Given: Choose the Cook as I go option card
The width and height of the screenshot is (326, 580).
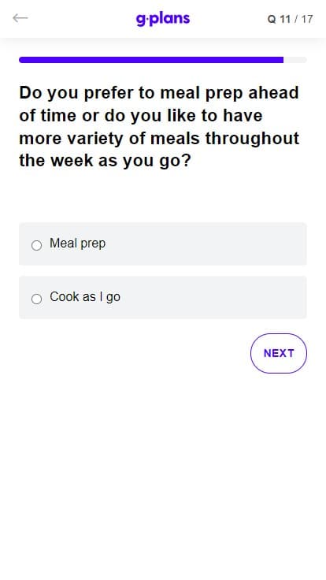Looking at the screenshot, I should (163, 297).
